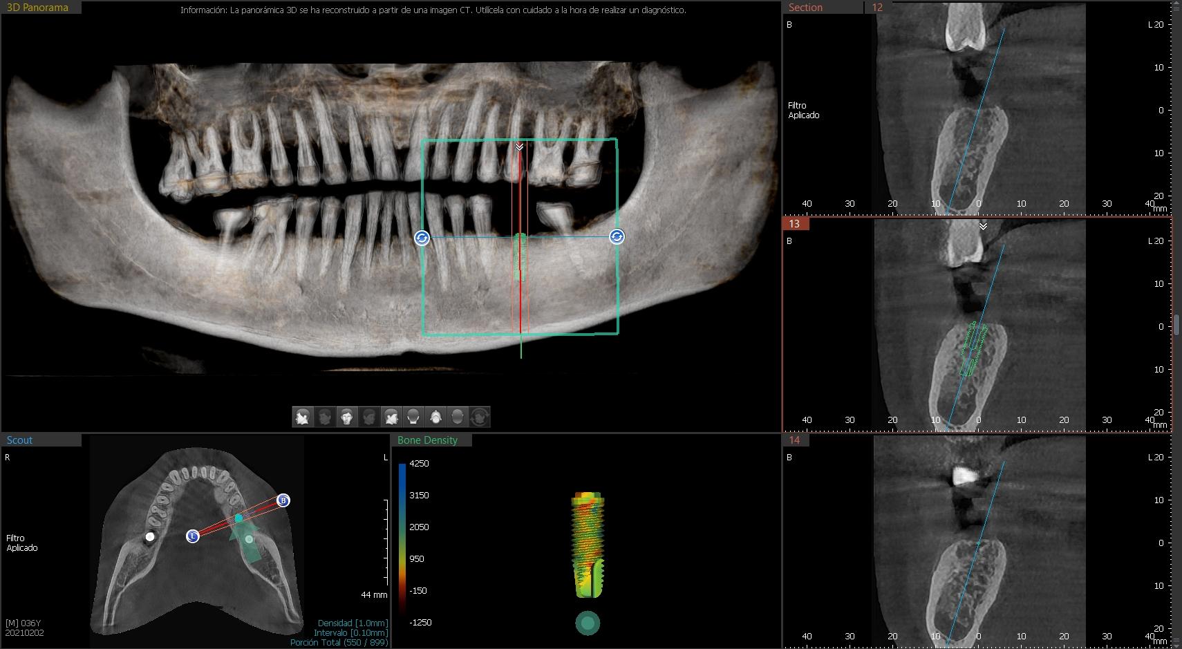Screen dimensions: 1182x649
Task: Click the Intervalo [0.10mm] setting
Action: [x=350, y=632]
